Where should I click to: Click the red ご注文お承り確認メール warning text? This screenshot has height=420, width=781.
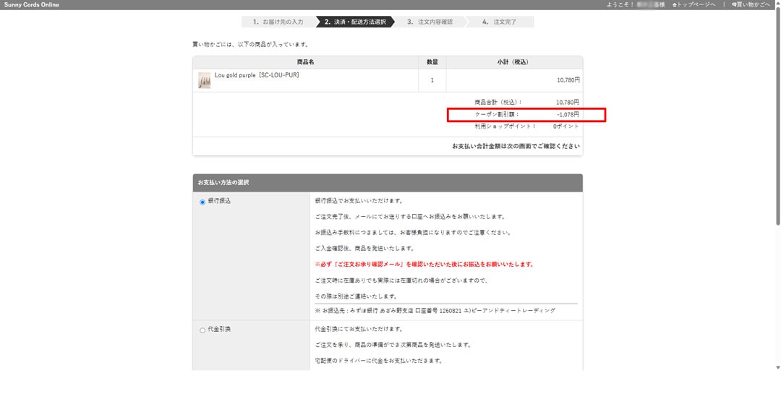tap(424, 265)
